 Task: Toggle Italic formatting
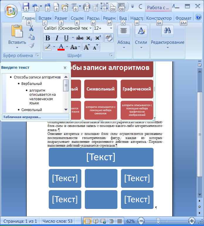(x=57, y=38)
